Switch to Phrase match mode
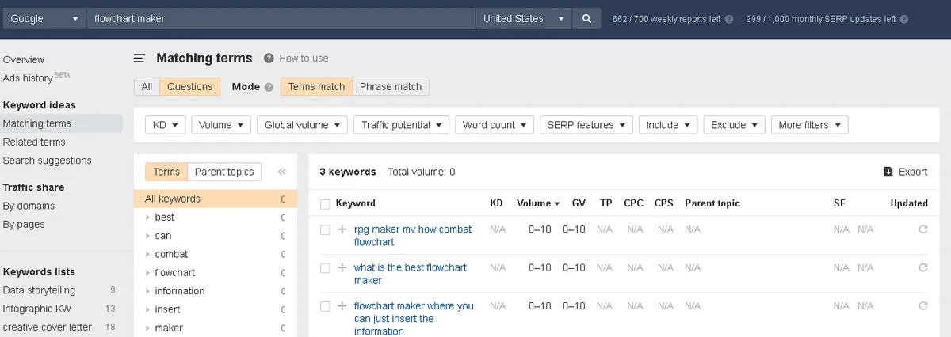The height and width of the screenshot is (337, 951). coord(391,86)
